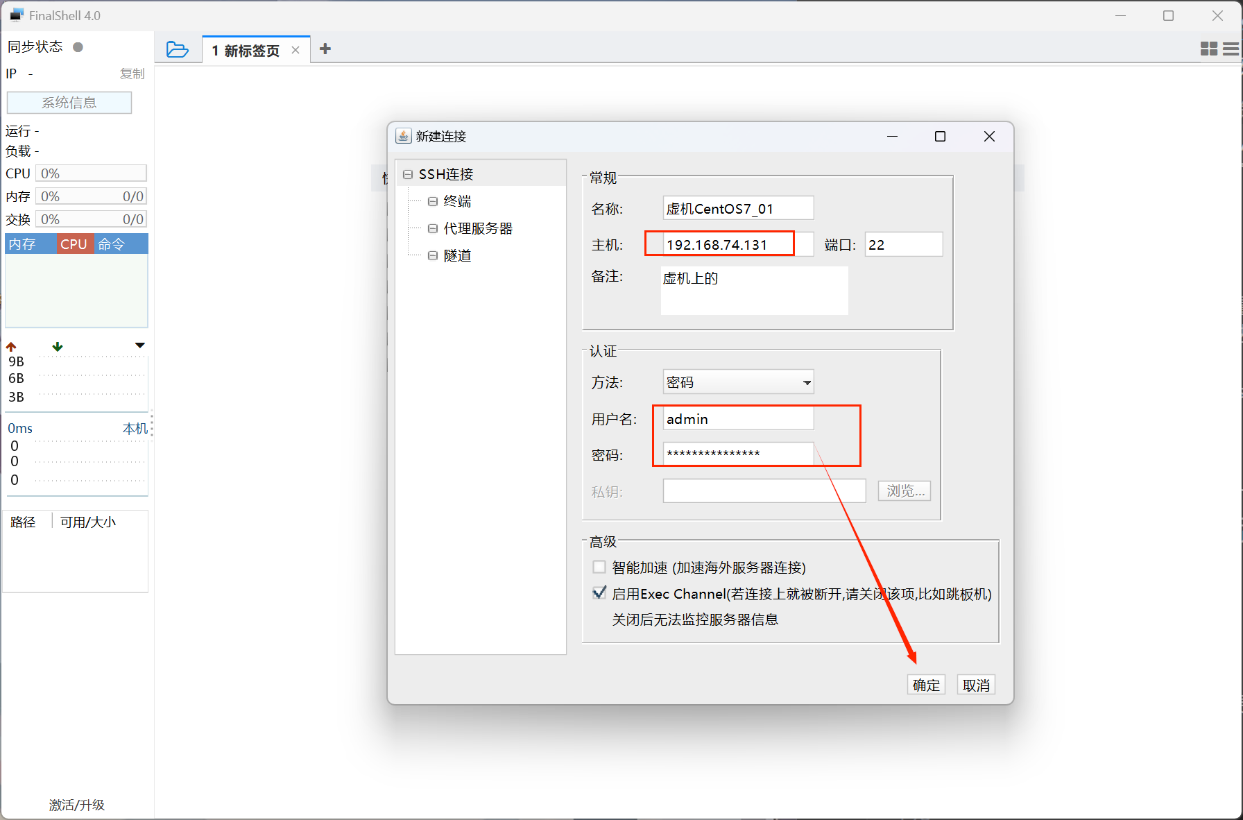Click the download speed green arrow

[x=58, y=346]
